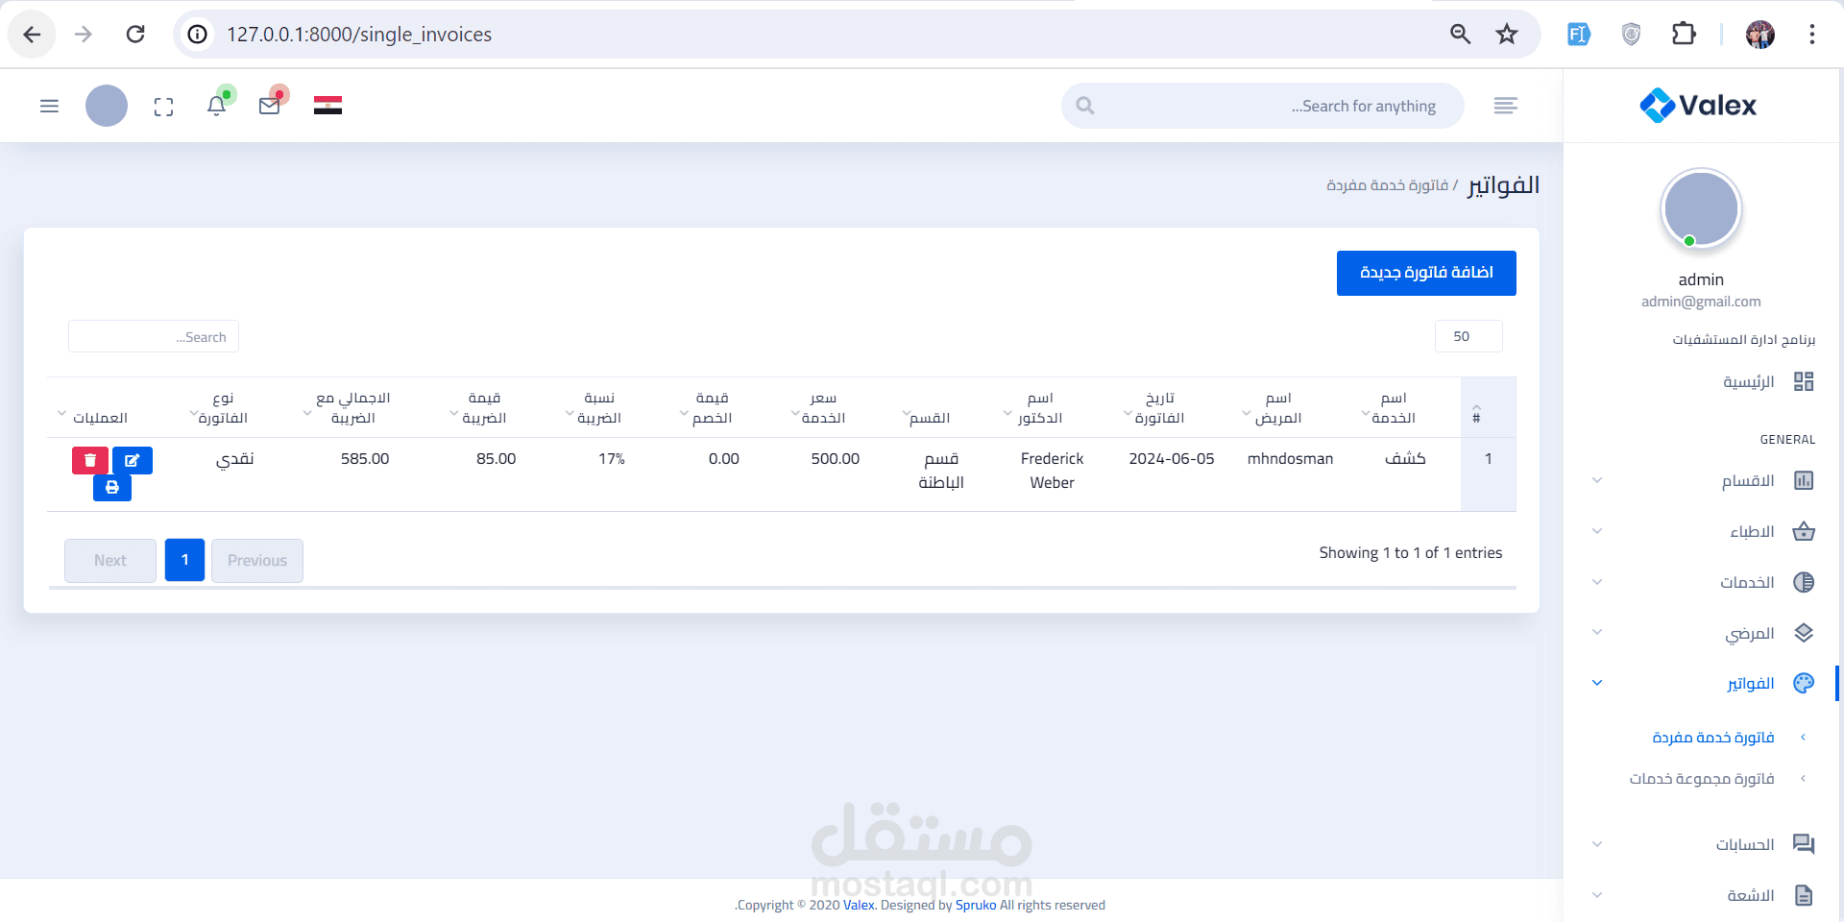Click the hamburger menu icon in header
1844x922 pixels.
point(49,106)
